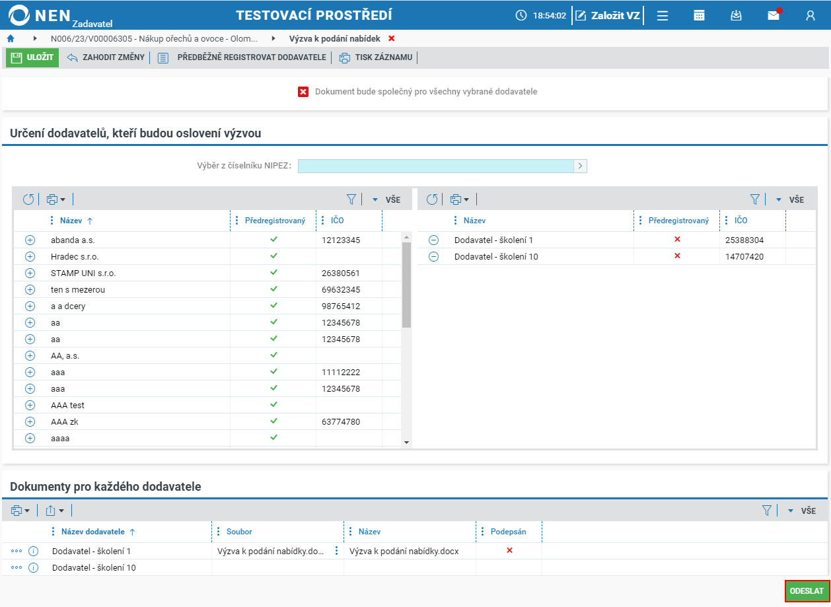Refresh the selected suppliers list
Screen dimensions: 831x607
pyautogui.click(x=432, y=199)
